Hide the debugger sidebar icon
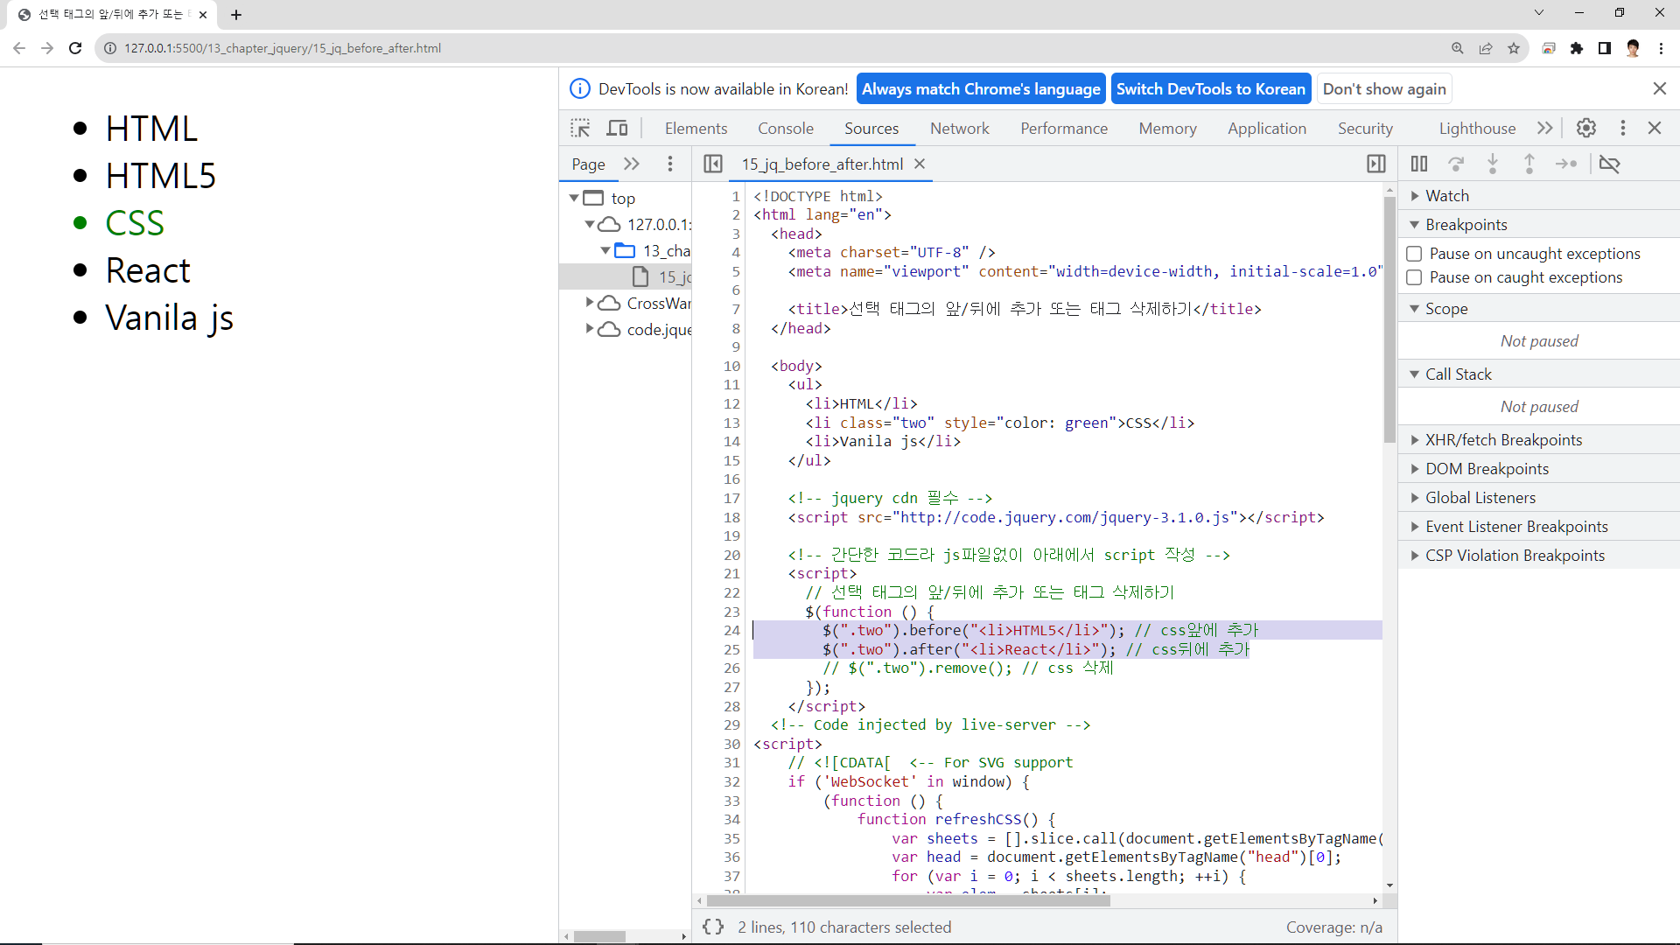The height and width of the screenshot is (945, 1680). click(x=1376, y=164)
